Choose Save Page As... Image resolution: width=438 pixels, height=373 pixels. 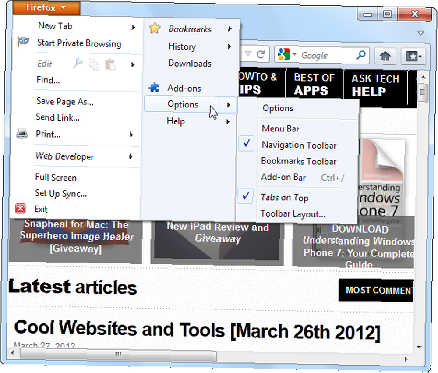pyautogui.click(x=65, y=101)
